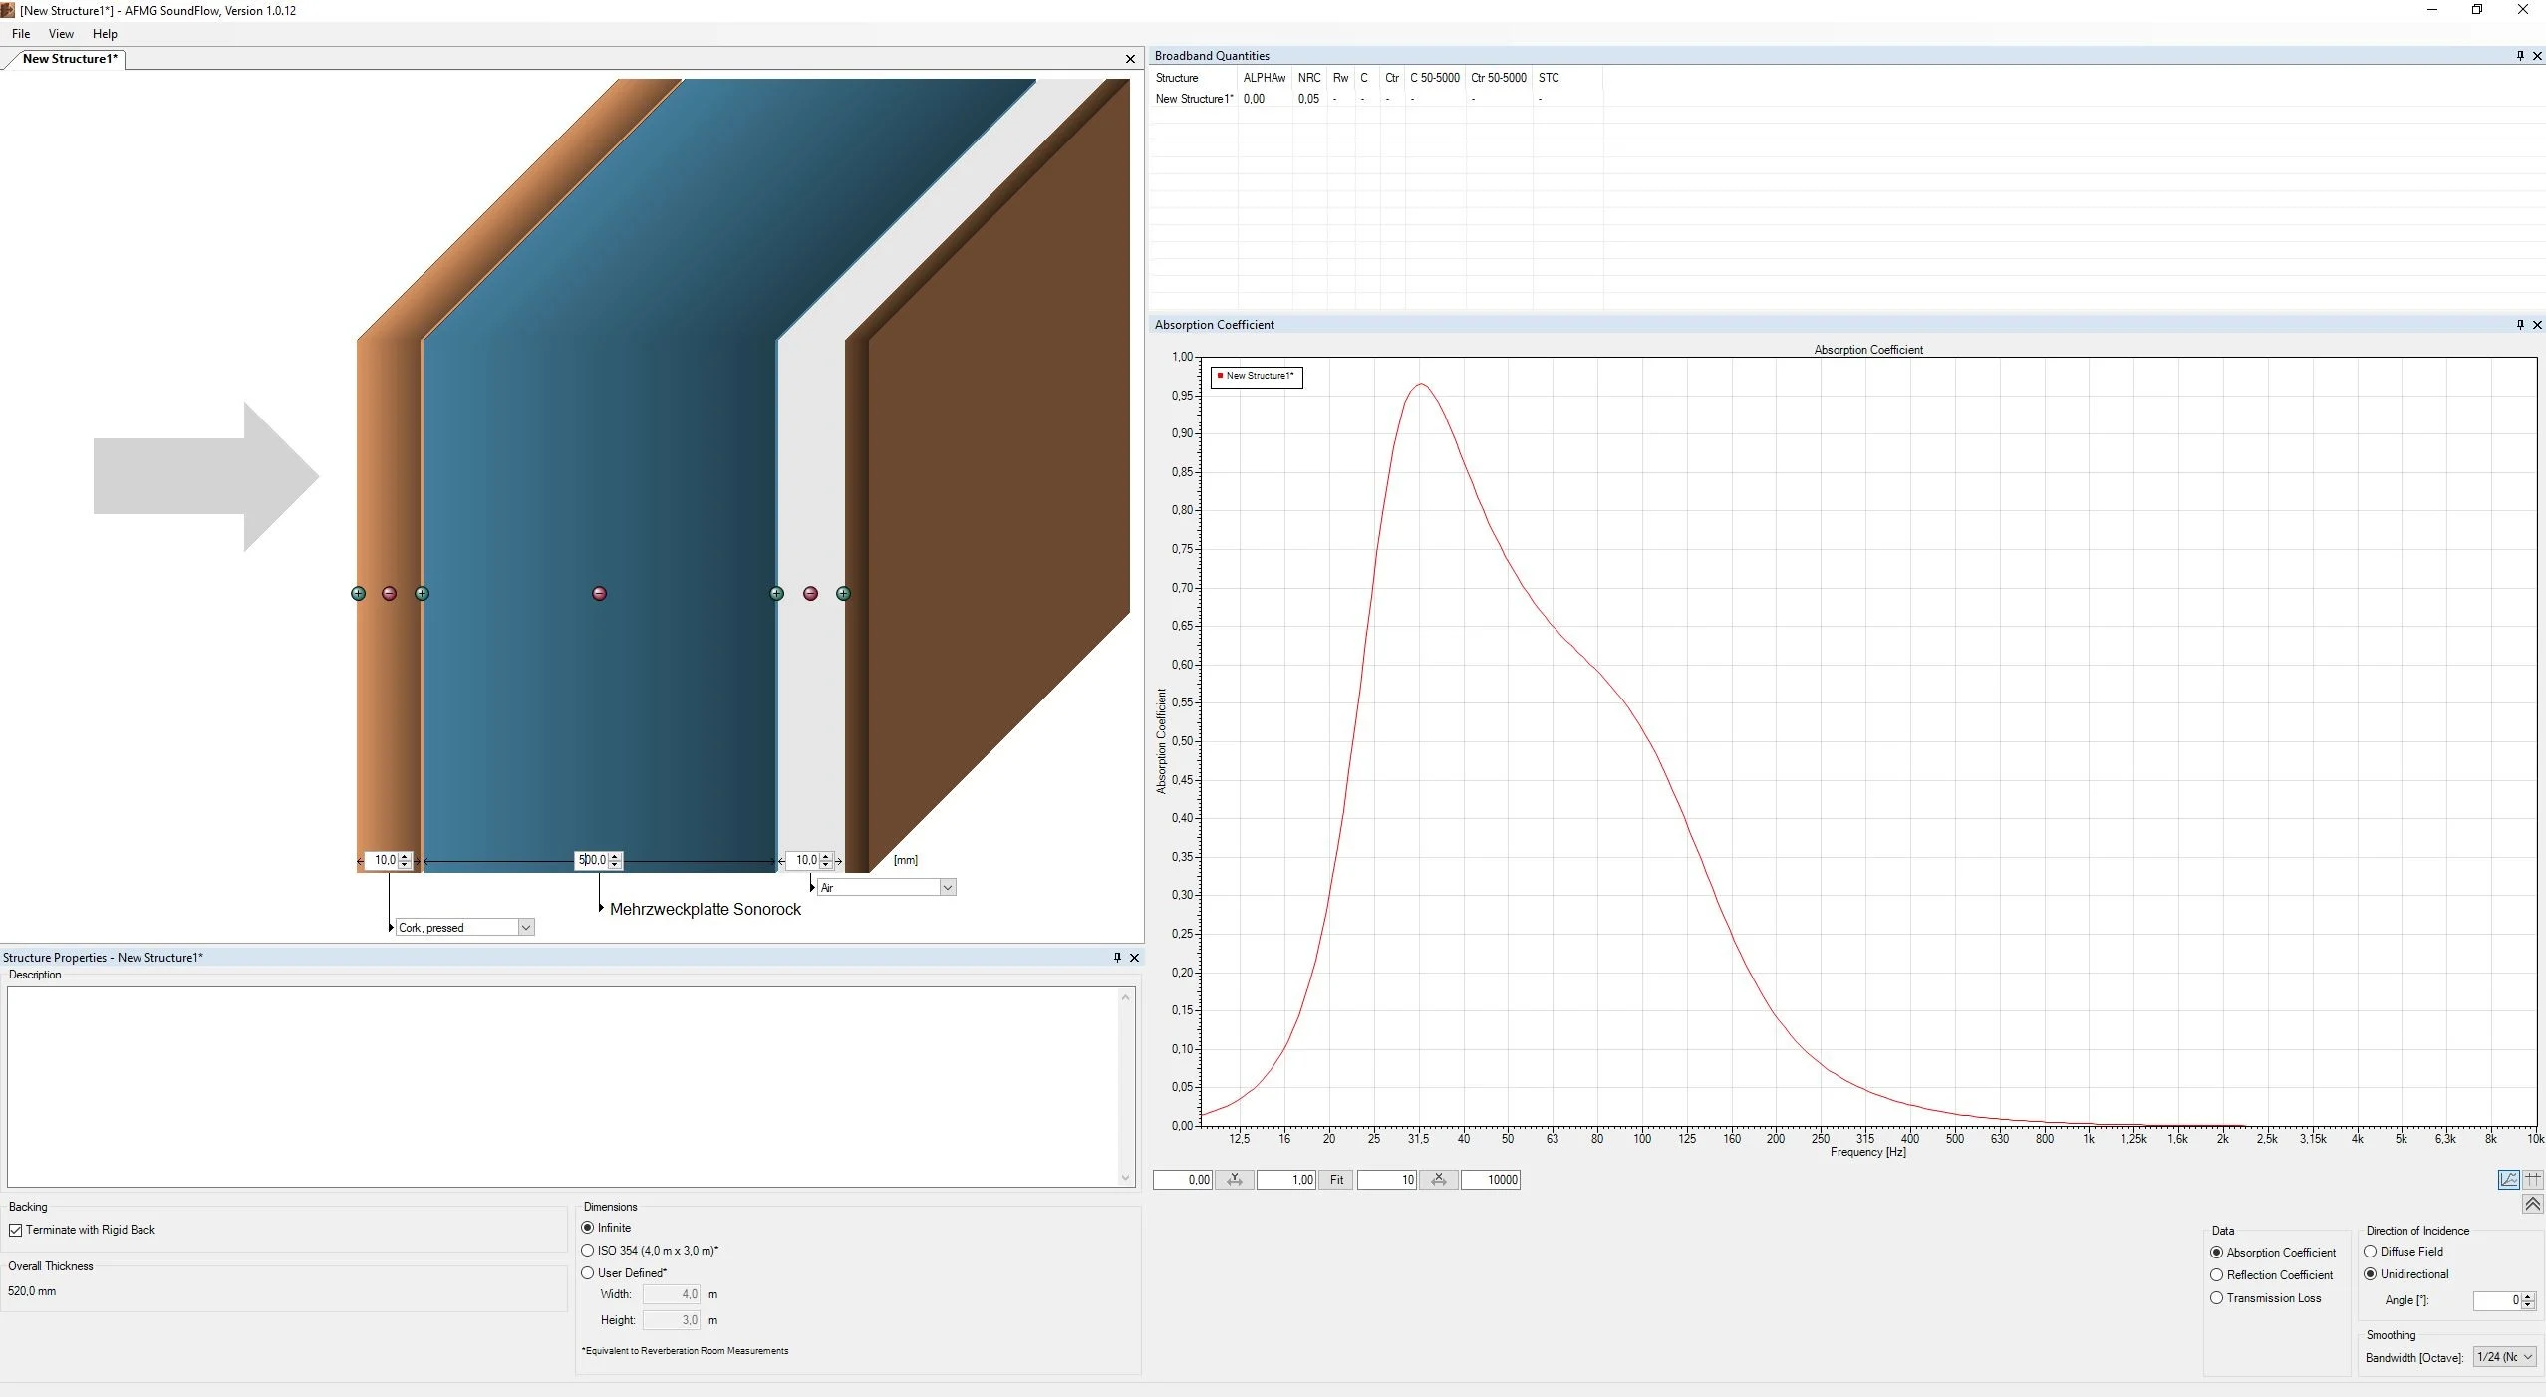Viewport: 2546px width, 1397px height.
Task: Remove the Cork, pressed layer
Action: coord(390,594)
